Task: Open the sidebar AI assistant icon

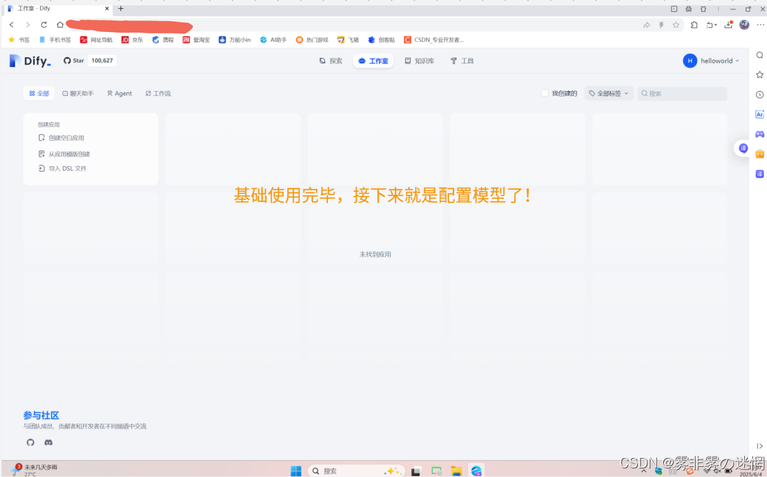Action: coord(759,114)
